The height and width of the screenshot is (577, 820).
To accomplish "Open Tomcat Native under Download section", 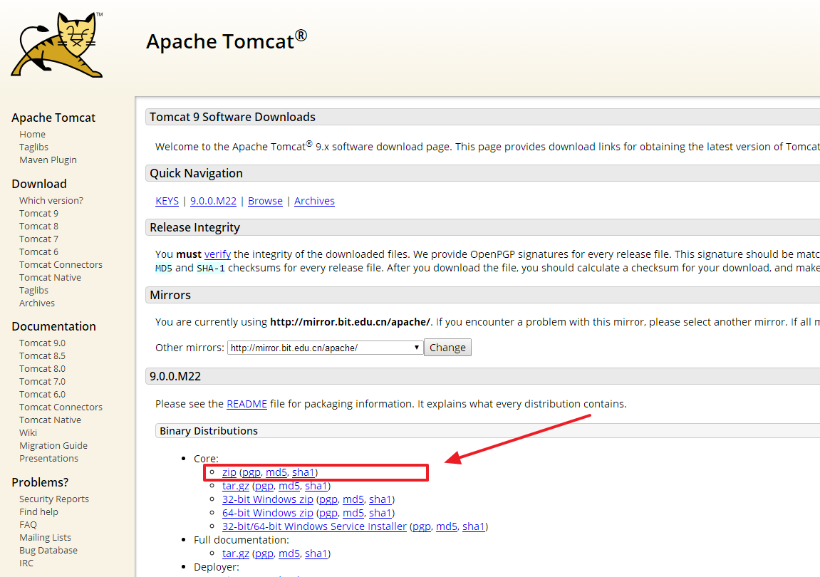I will click(50, 277).
